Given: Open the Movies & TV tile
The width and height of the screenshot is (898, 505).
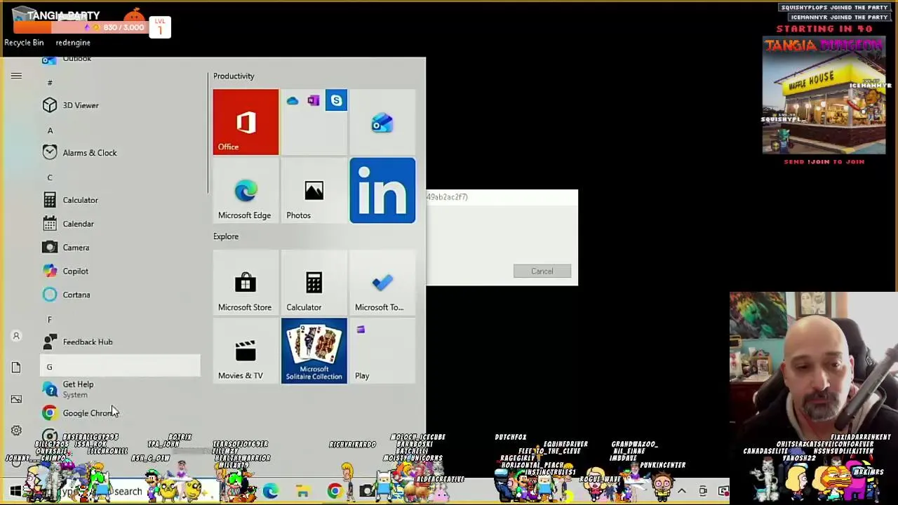Looking at the screenshot, I should tap(246, 351).
